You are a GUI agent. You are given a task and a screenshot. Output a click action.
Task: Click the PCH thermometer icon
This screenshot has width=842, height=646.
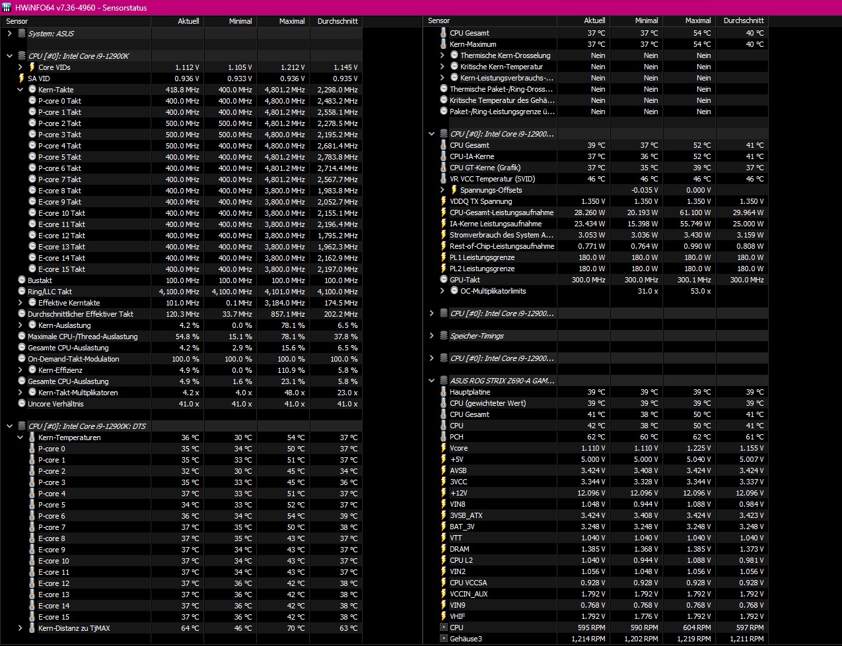point(444,437)
